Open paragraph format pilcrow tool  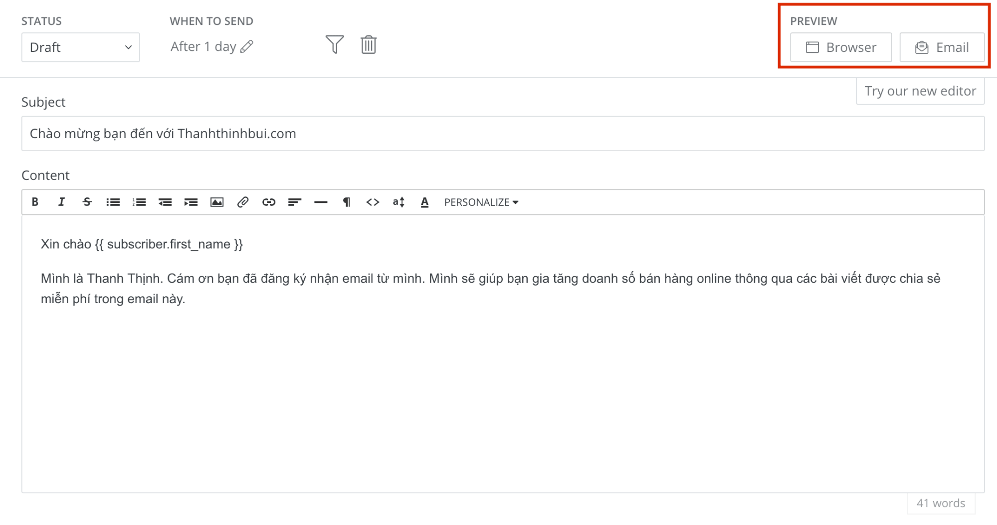[x=346, y=202]
